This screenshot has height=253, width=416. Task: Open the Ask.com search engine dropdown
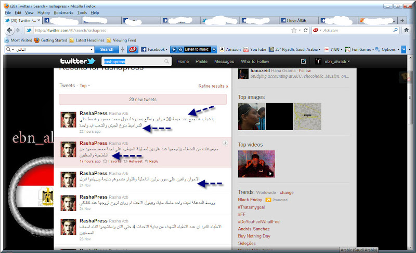click(317, 30)
